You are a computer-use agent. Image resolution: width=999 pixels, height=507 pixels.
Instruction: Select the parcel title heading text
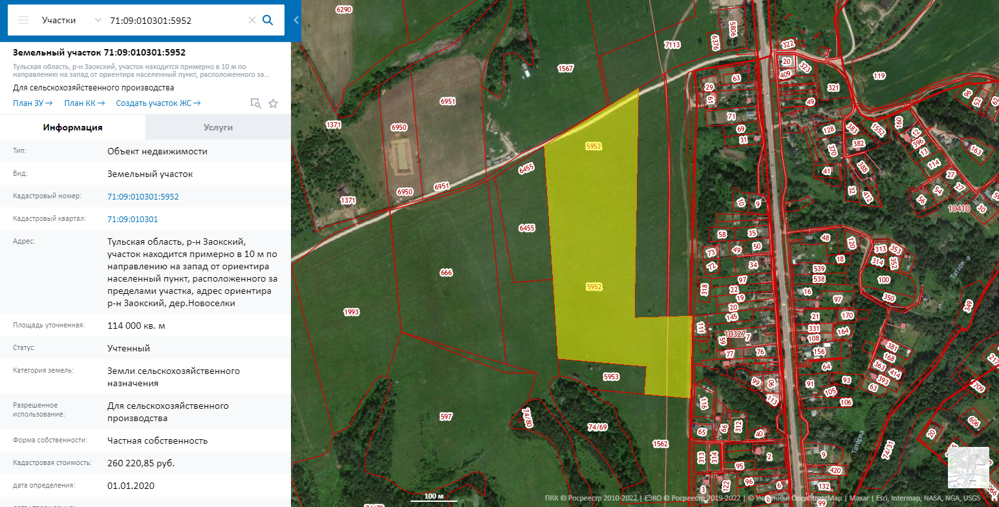[x=99, y=52]
